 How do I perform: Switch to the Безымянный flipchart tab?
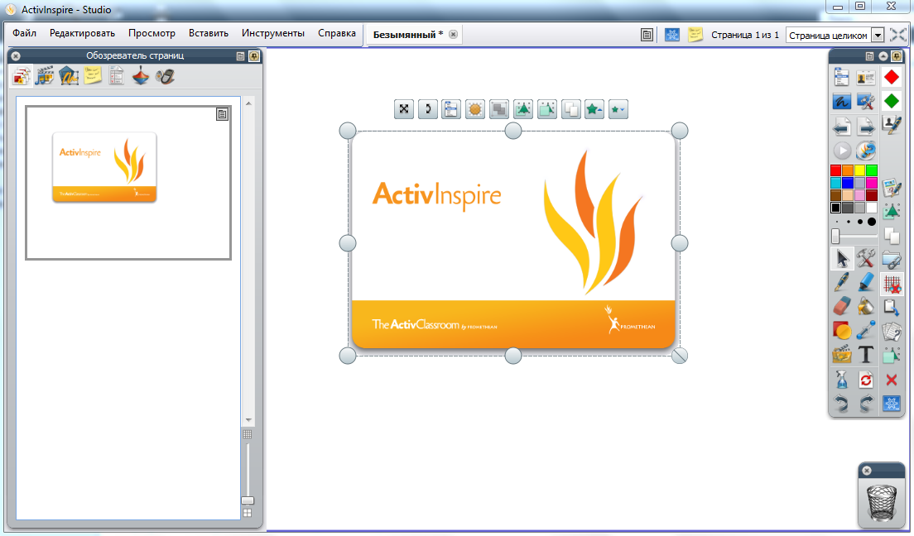408,35
